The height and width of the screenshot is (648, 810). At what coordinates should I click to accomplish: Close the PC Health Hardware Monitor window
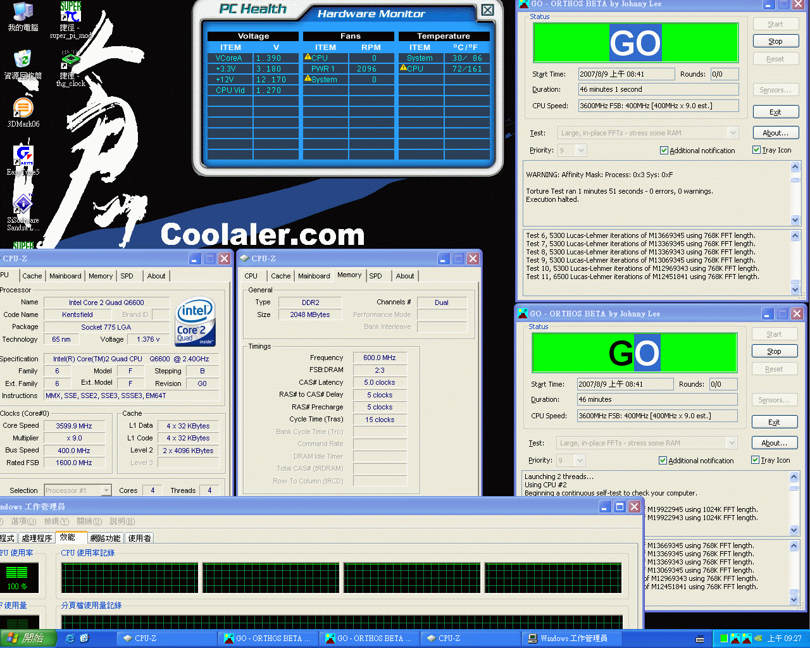coord(487,10)
